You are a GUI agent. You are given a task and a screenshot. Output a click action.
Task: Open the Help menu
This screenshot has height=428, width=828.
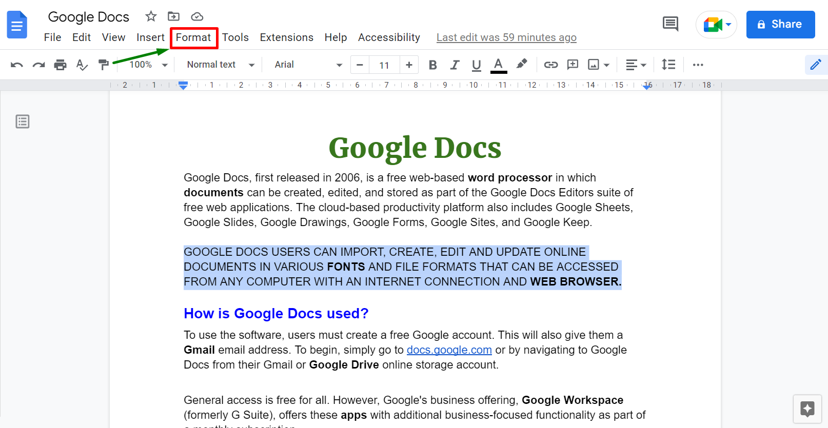tap(336, 37)
